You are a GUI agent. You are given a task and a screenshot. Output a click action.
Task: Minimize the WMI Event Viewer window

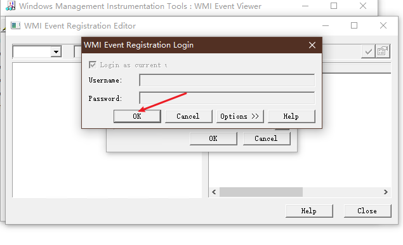point(305,6)
